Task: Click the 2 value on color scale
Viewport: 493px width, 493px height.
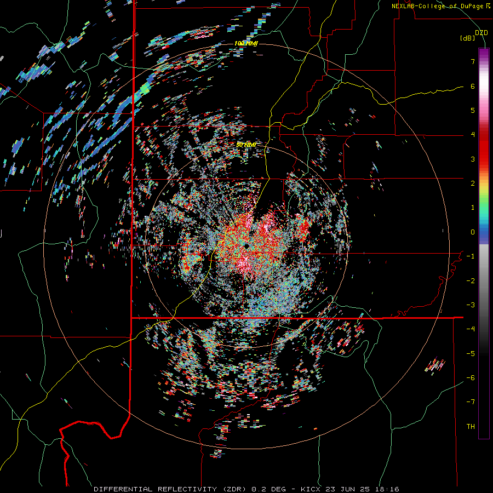Action: pos(473,184)
